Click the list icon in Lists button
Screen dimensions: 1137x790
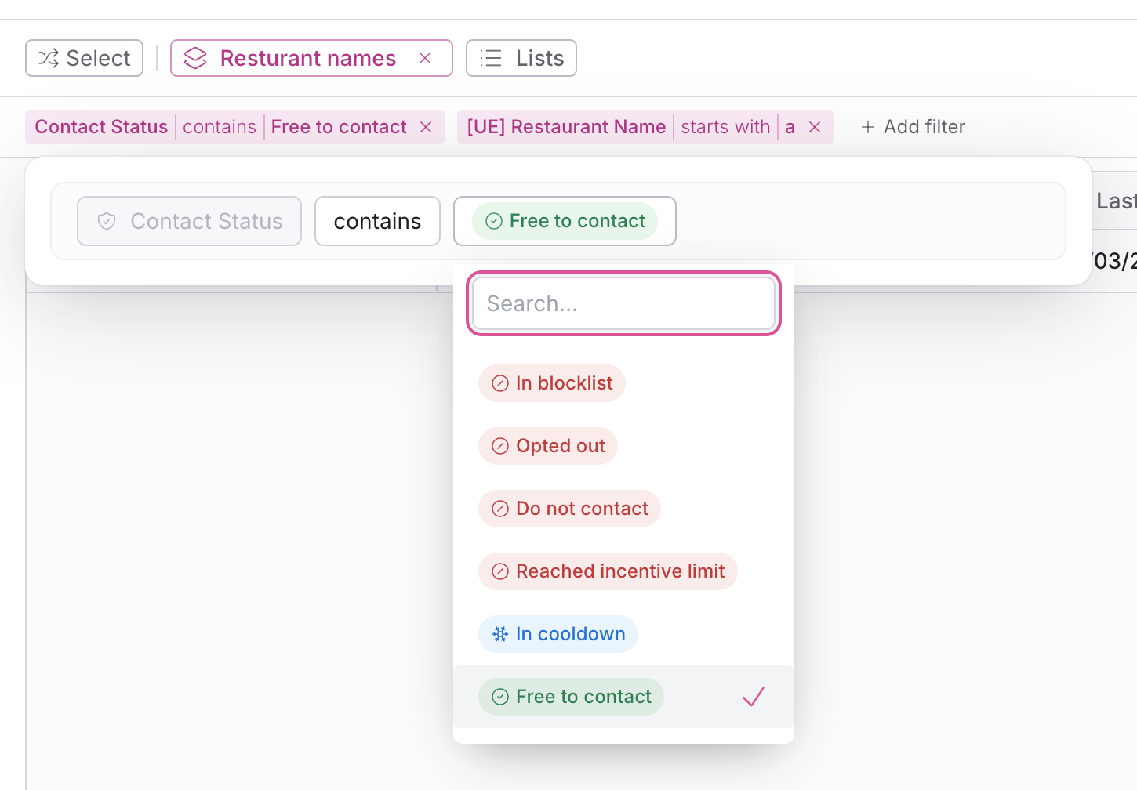click(x=491, y=58)
